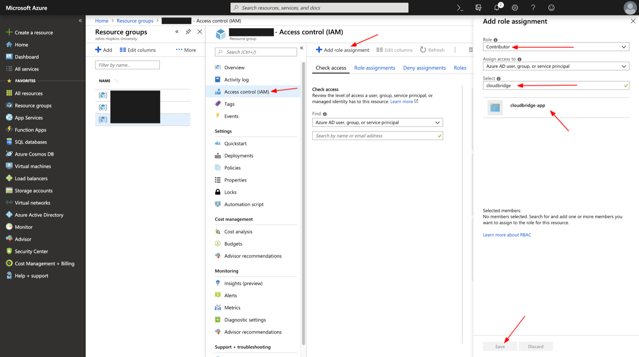Expand the Find type dropdown
This screenshot has width=639, height=357.
[x=377, y=122]
